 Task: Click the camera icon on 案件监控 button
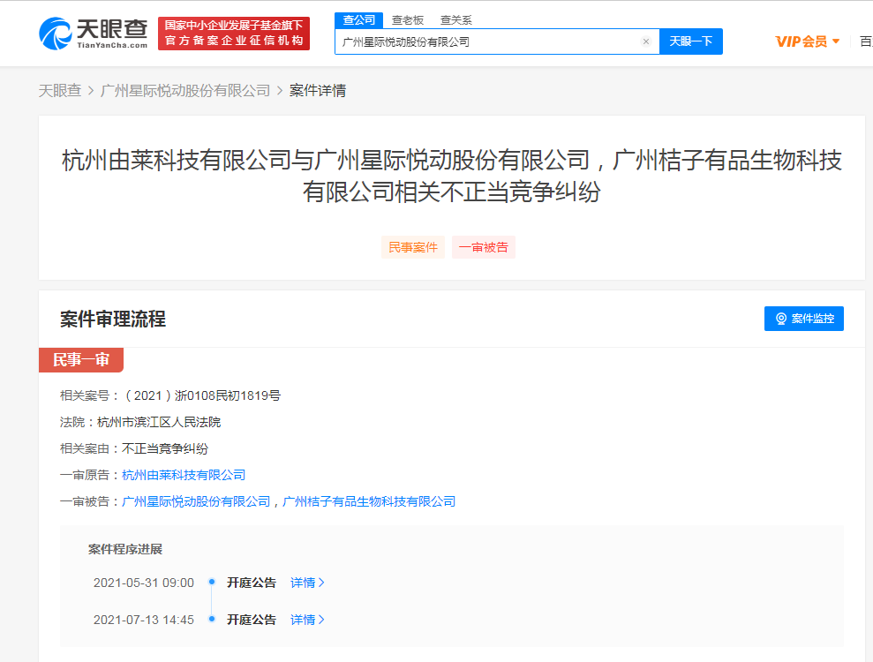tap(780, 319)
